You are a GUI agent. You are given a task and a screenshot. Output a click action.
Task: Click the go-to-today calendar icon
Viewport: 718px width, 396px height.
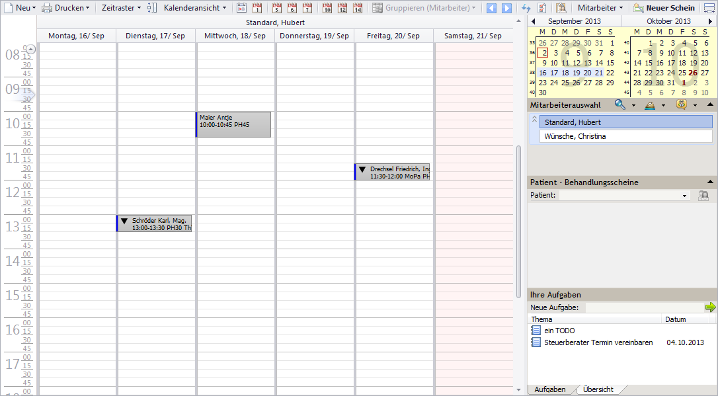pyautogui.click(x=242, y=8)
